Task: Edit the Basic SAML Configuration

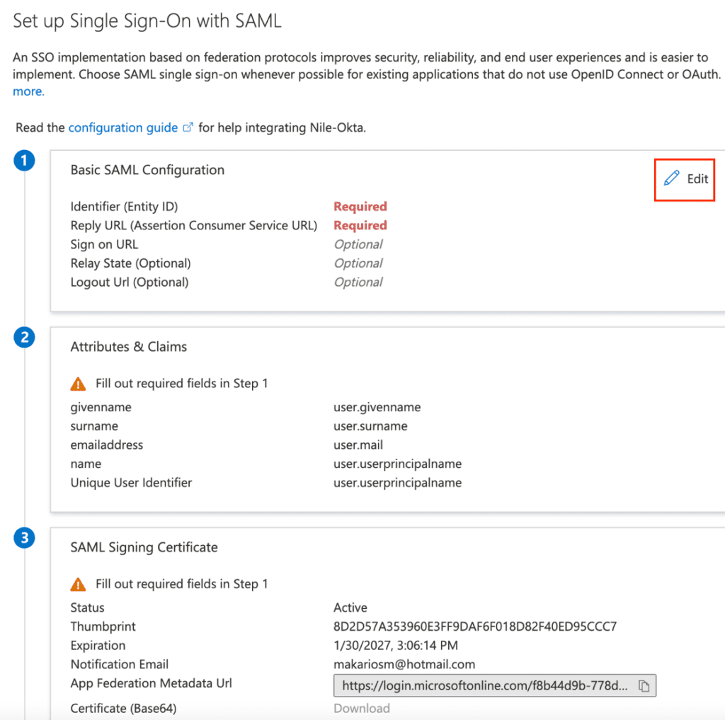Action: point(684,179)
